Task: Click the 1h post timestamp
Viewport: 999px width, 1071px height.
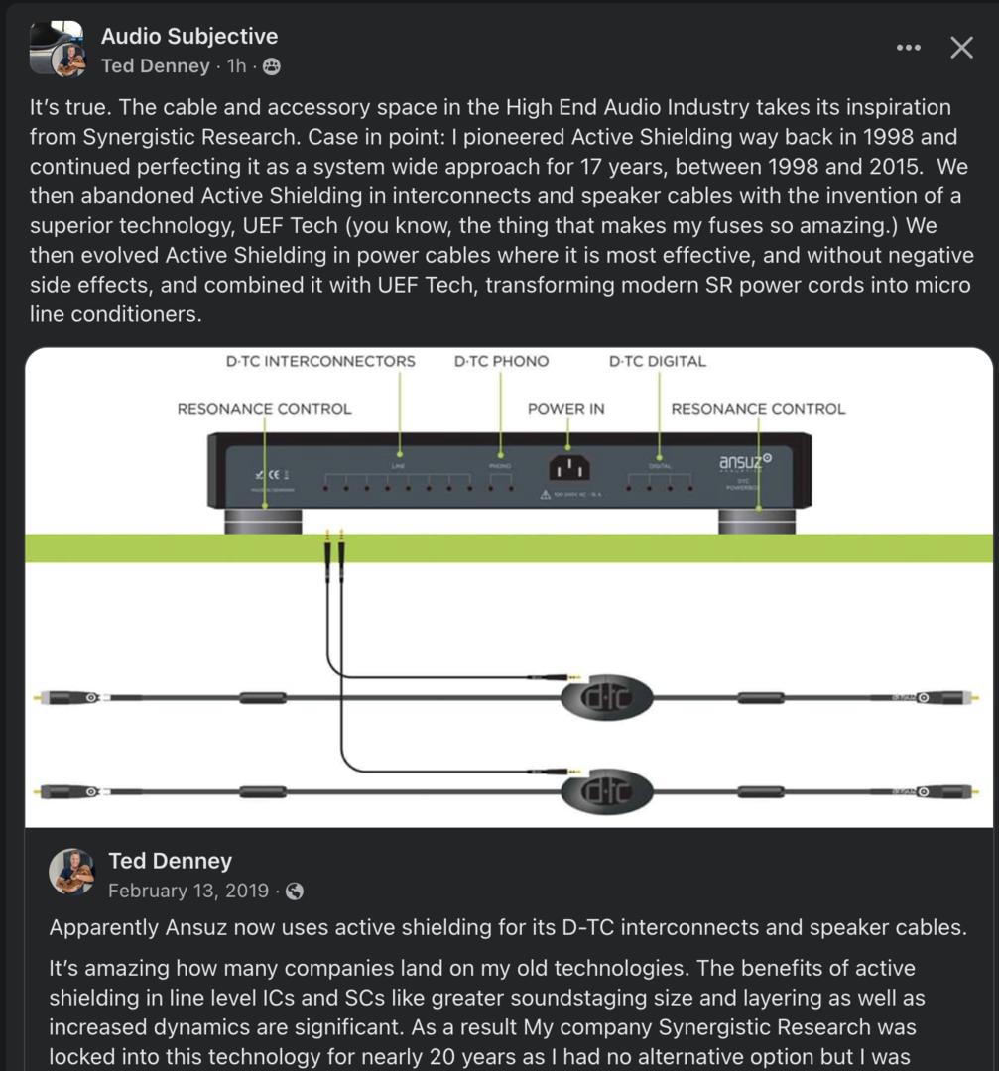Action: pyautogui.click(x=236, y=66)
